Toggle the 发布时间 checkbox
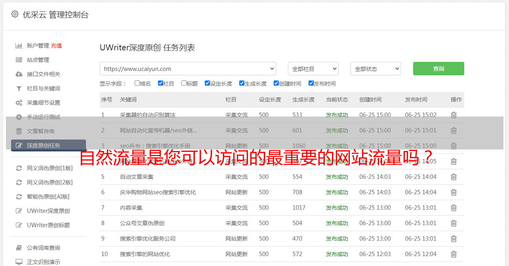This screenshot has width=509, height=266. click(311, 83)
